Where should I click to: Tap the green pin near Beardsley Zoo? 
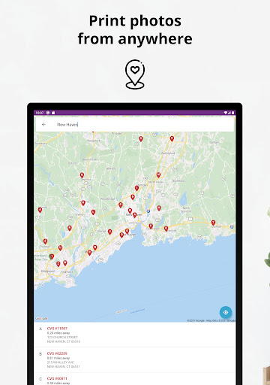point(51,256)
